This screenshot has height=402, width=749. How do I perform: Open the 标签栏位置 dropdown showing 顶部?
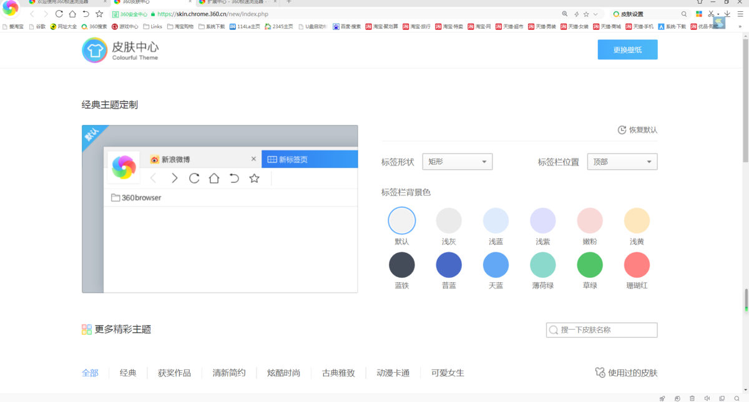(x=622, y=162)
